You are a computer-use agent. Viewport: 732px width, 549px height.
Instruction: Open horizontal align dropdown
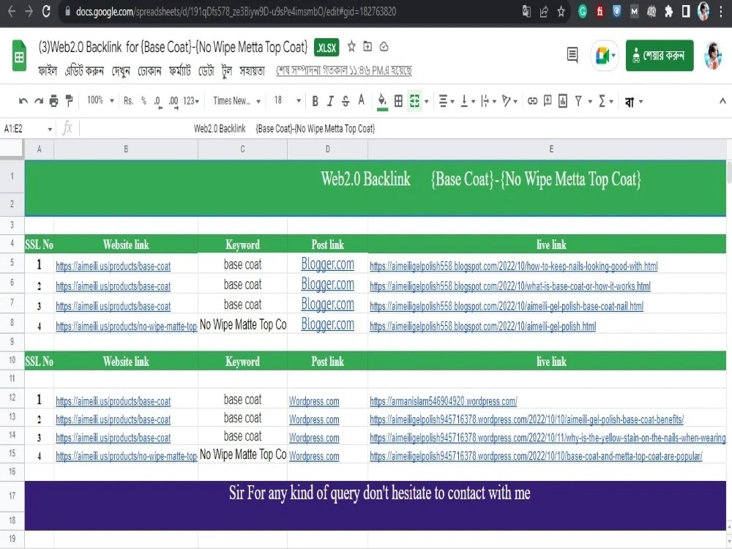point(447,101)
